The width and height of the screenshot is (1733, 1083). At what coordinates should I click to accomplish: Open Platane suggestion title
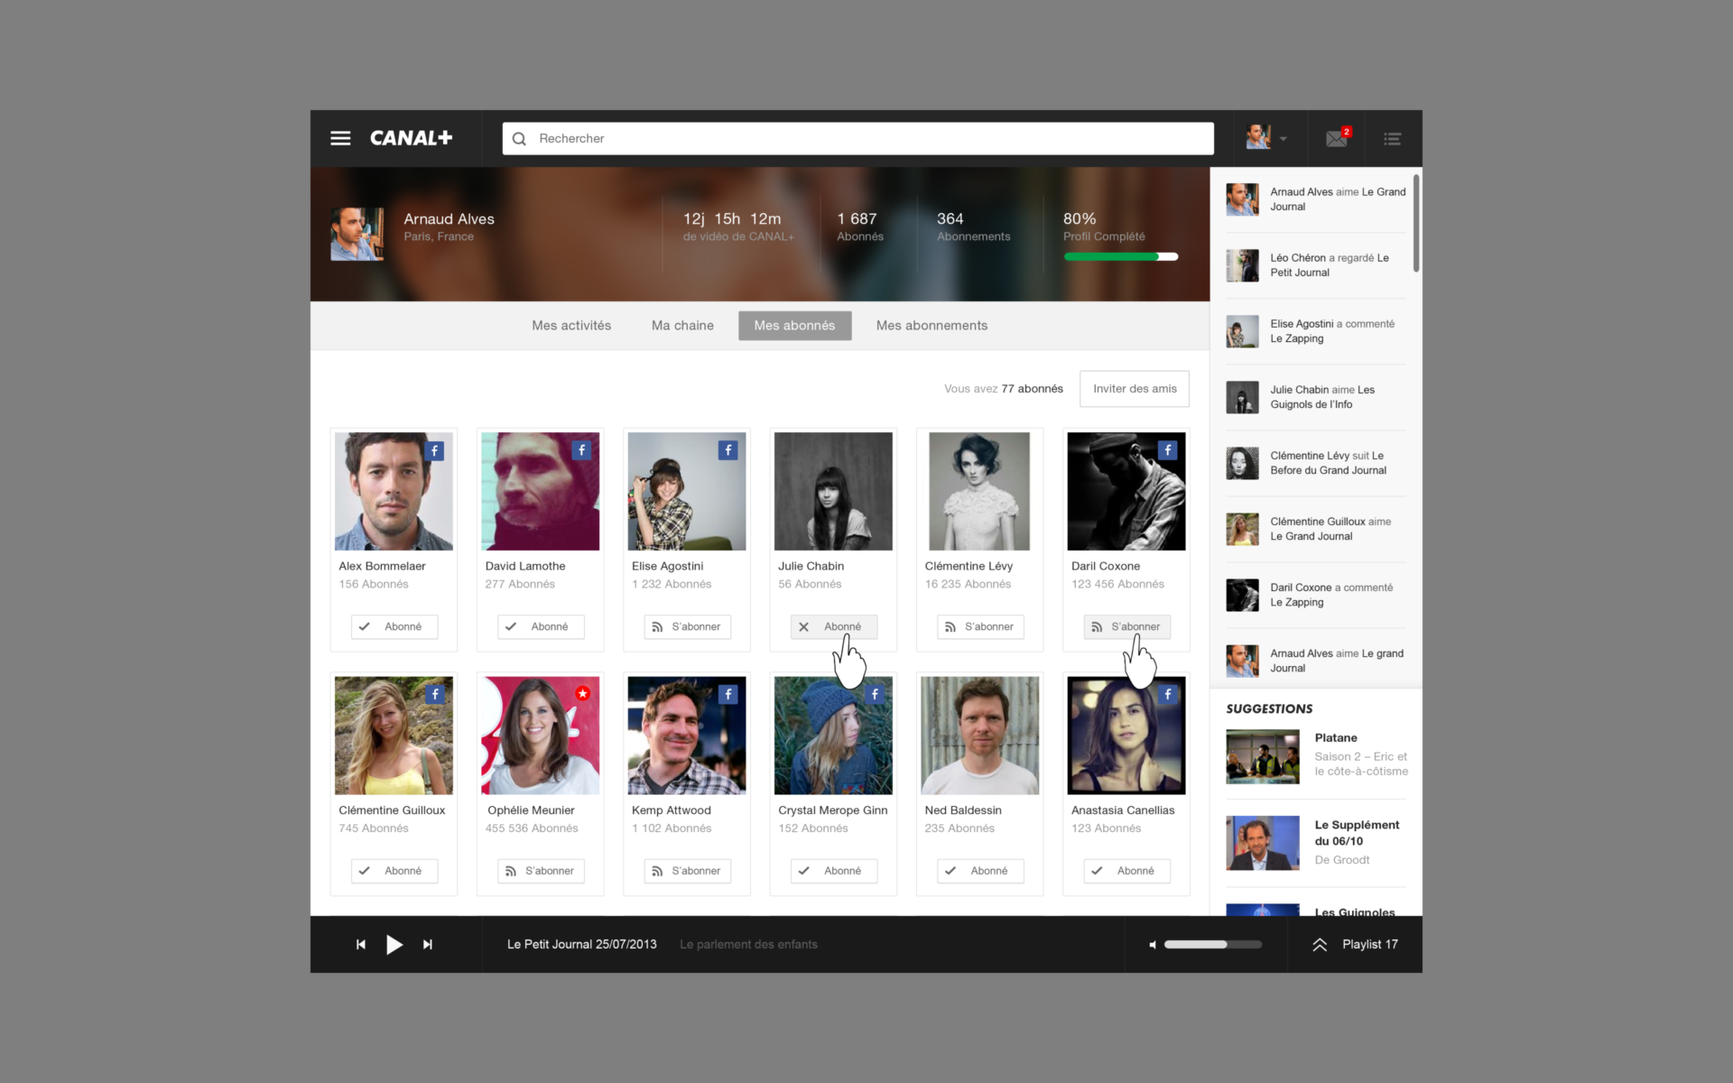tap(1336, 738)
